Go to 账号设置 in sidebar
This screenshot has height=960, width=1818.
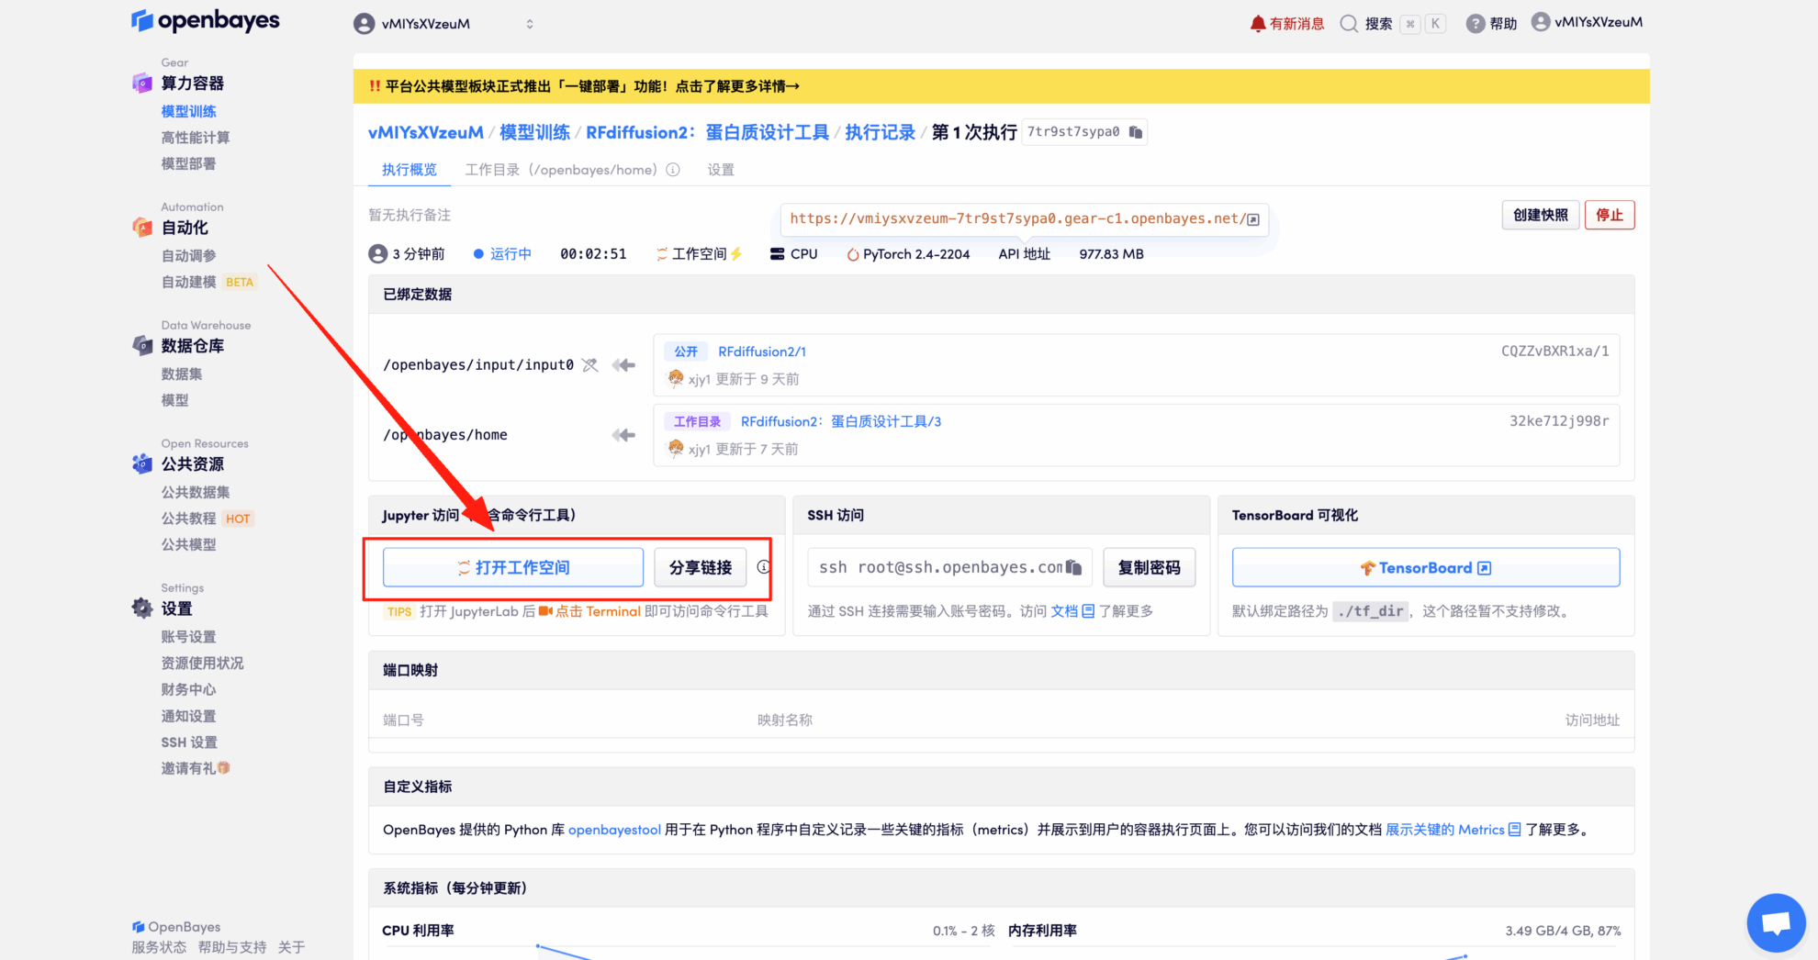point(189,637)
